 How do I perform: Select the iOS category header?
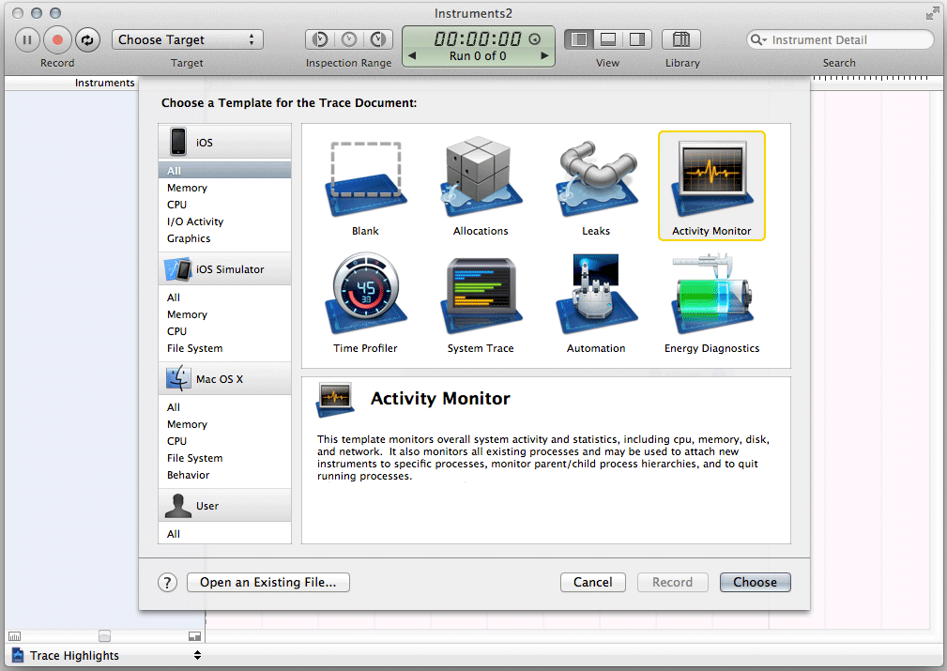(x=224, y=142)
